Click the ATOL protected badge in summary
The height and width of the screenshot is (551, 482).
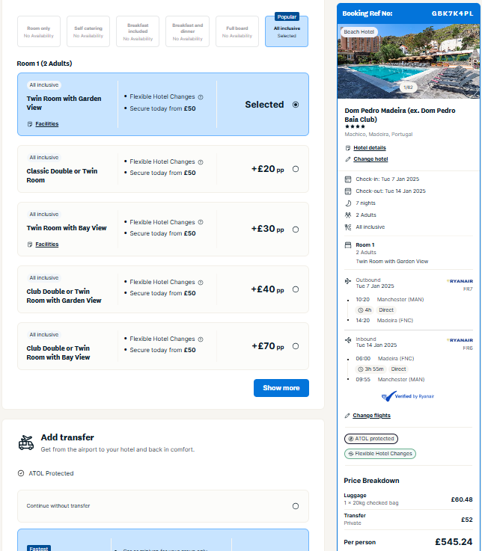point(371,439)
